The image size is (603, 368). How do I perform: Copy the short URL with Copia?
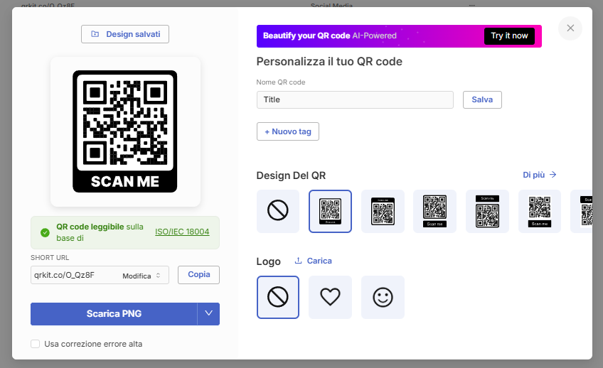(x=199, y=275)
